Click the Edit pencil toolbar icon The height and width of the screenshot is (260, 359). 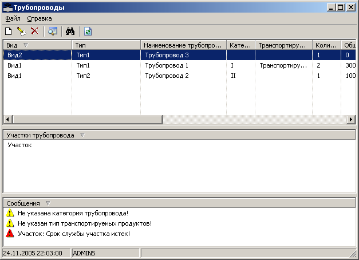[x=21, y=31]
